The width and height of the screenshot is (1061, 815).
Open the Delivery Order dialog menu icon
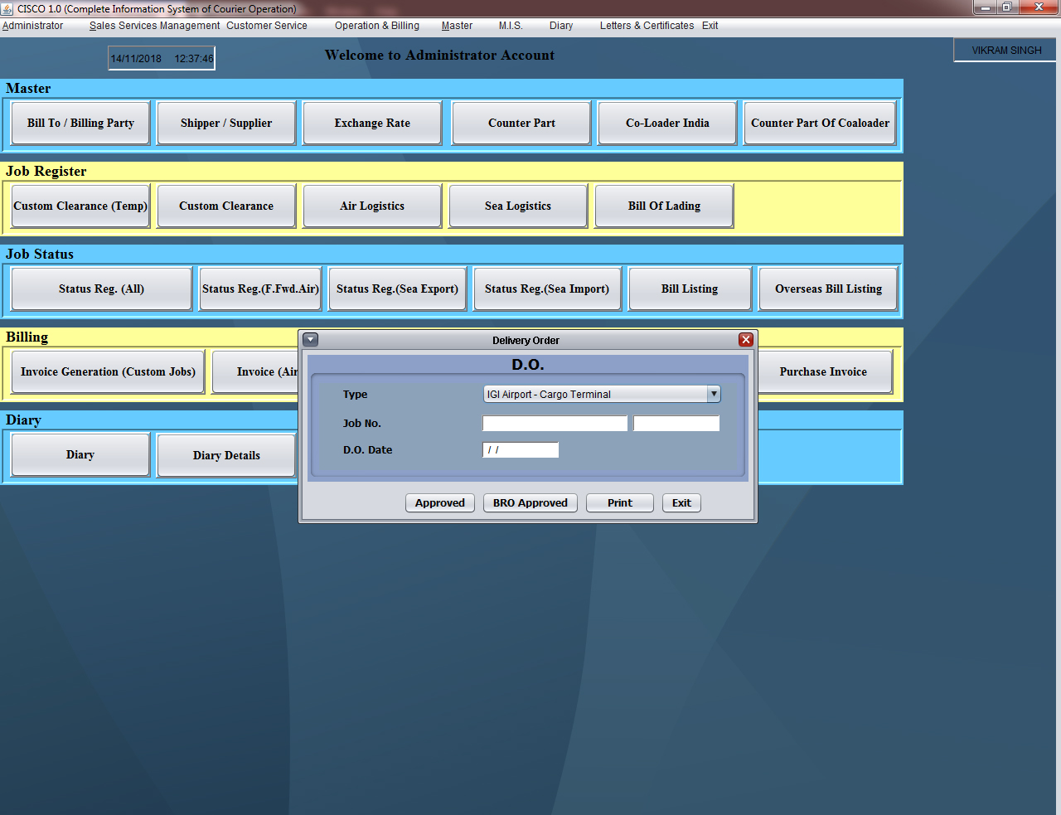[311, 339]
